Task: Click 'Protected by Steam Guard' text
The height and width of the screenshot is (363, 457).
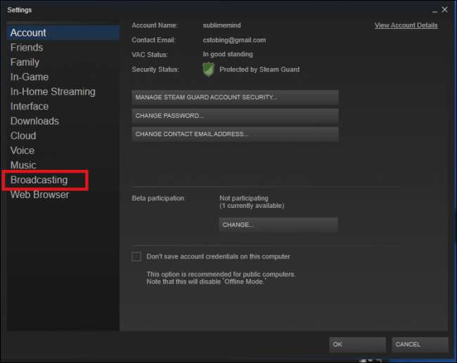Action: [259, 70]
